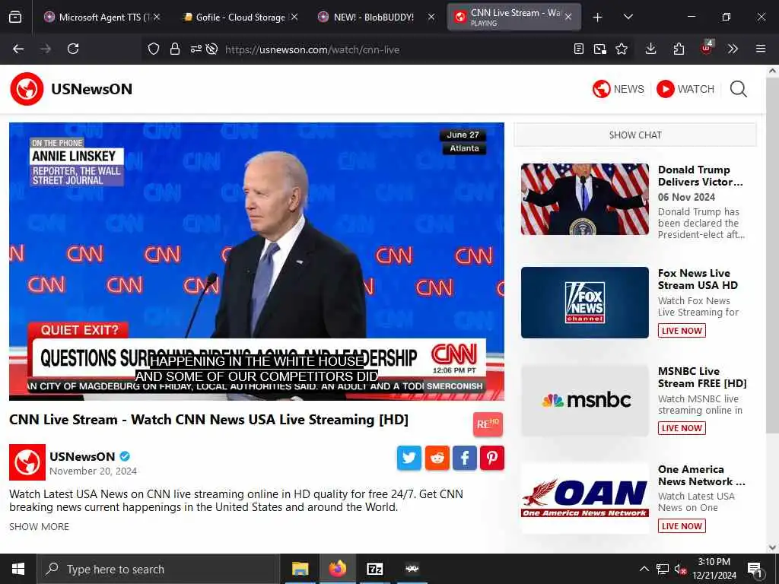Click the SHOW CHAT button

635,135
